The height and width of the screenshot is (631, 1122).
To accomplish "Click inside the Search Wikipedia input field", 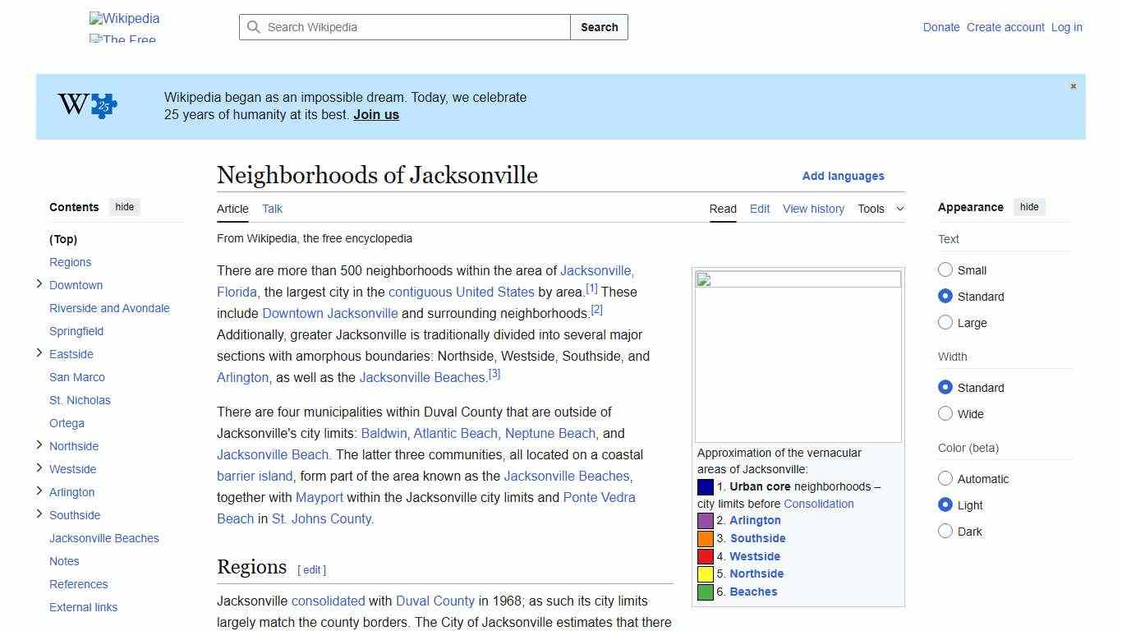I will [402, 27].
